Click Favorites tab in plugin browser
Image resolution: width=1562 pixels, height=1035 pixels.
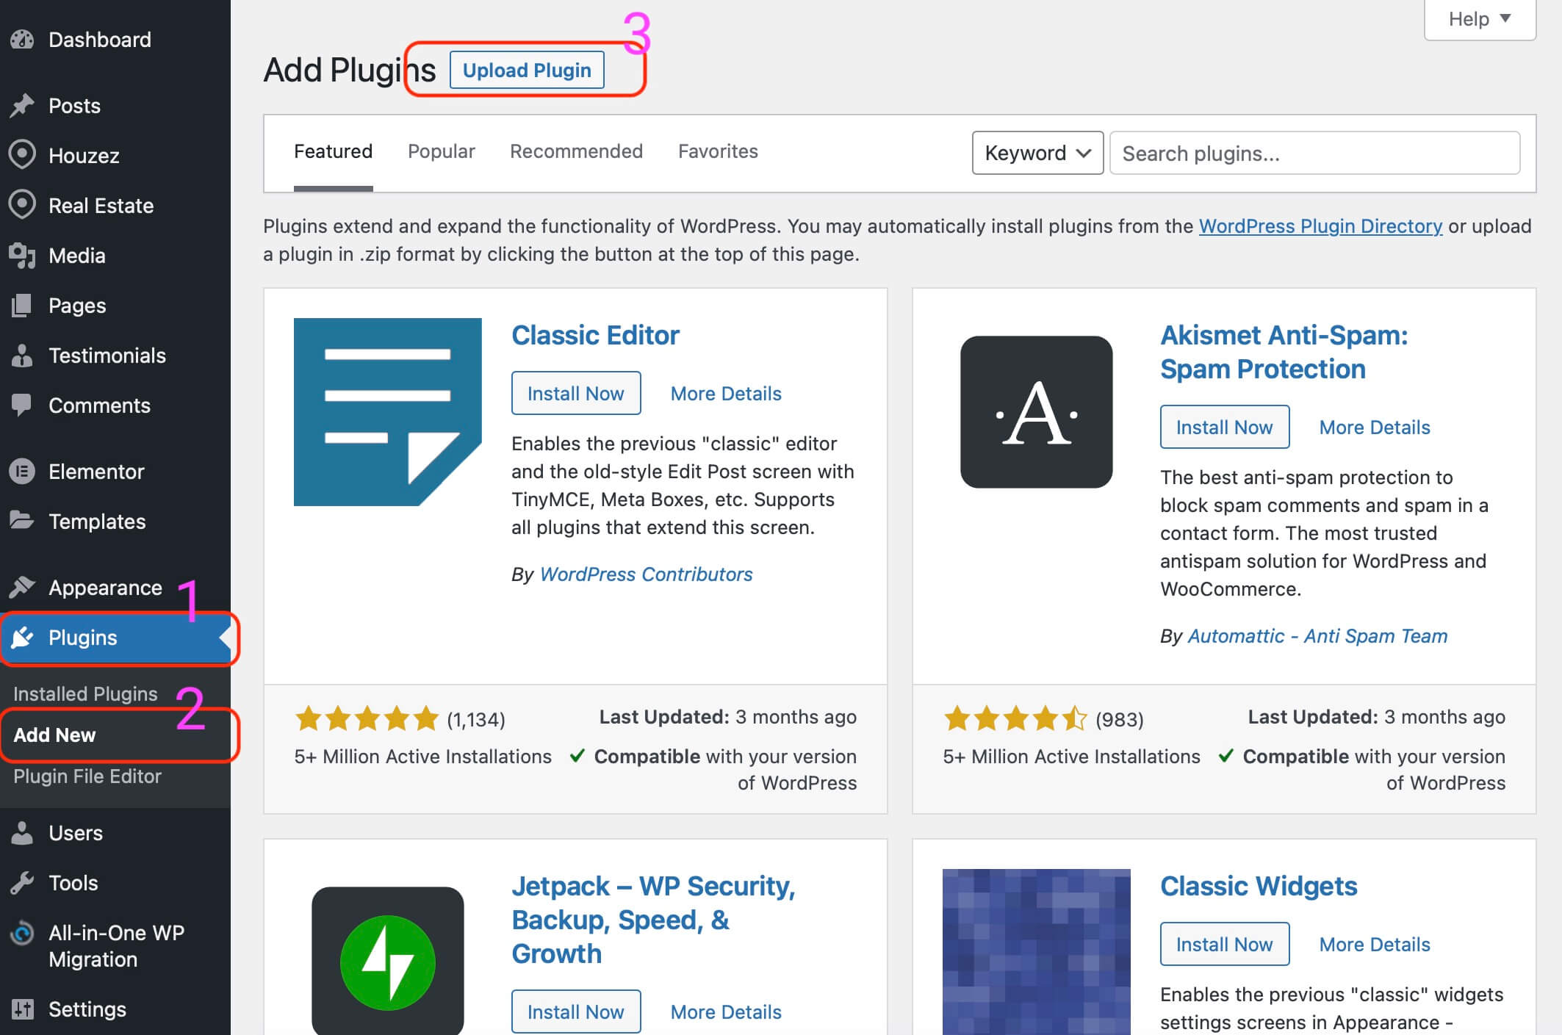(x=716, y=151)
